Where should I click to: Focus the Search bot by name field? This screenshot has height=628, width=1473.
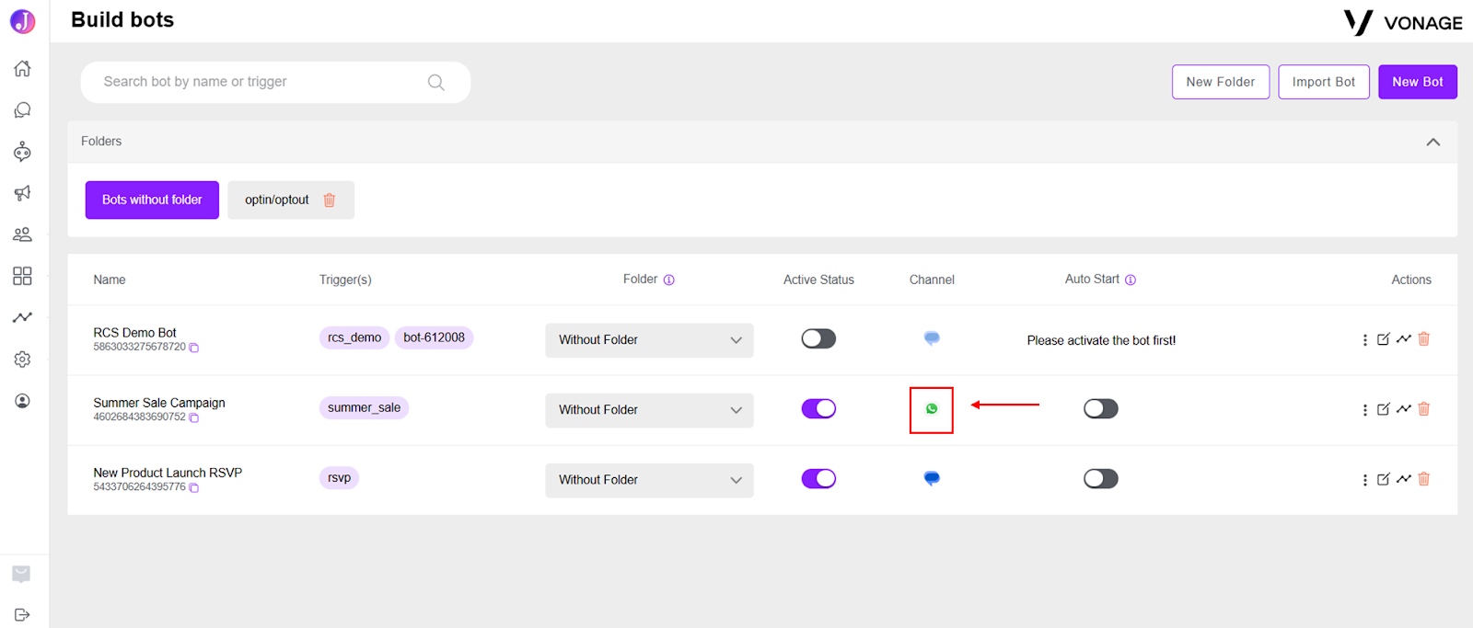(x=275, y=82)
